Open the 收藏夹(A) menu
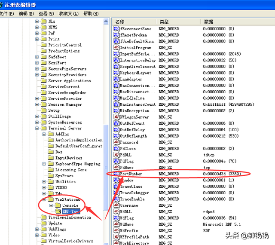The height and width of the screenshot is (245, 275). point(69,13)
